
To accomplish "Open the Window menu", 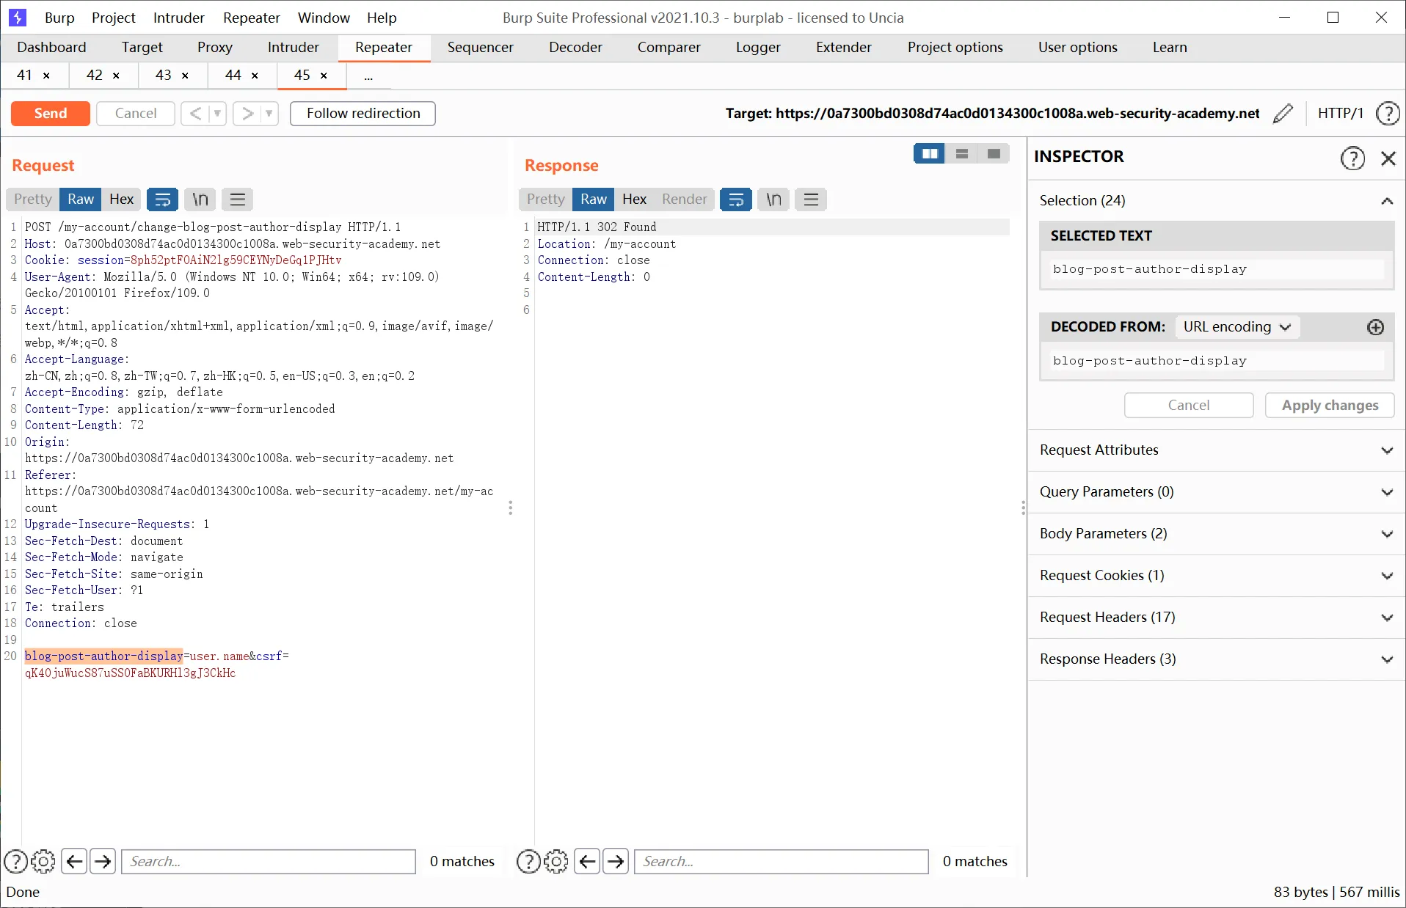I will click(324, 18).
